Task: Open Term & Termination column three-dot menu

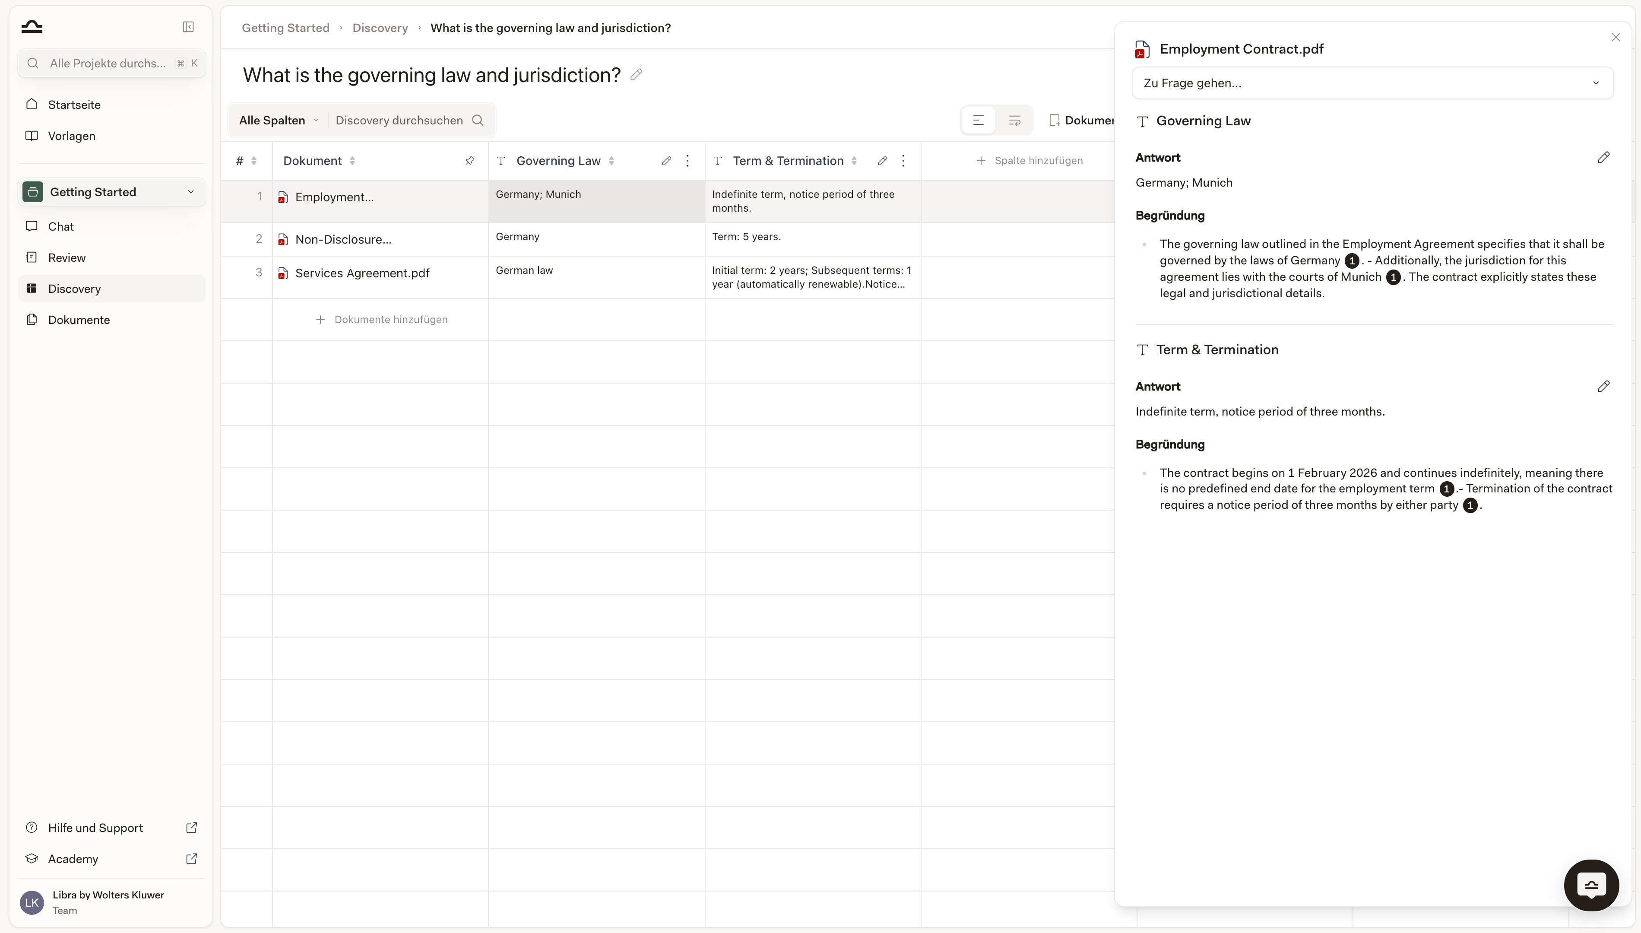Action: 903,161
